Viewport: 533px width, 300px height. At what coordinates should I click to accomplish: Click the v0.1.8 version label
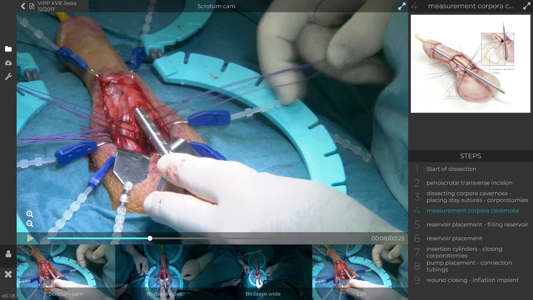click(8, 296)
